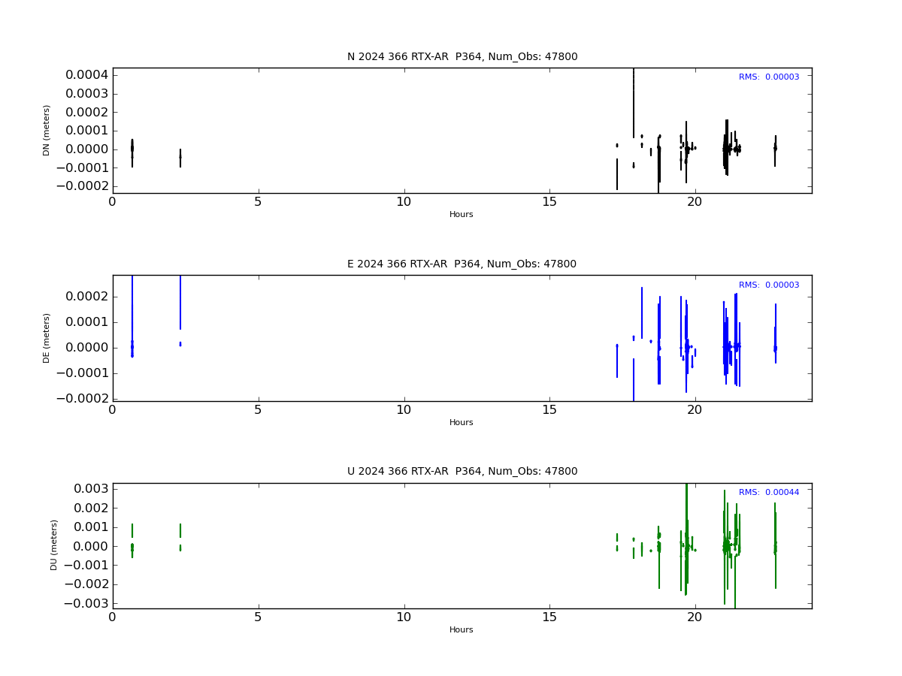
Task: Click the tall black spike near hour 18 in N plot
Action: click(x=633, y=102)
